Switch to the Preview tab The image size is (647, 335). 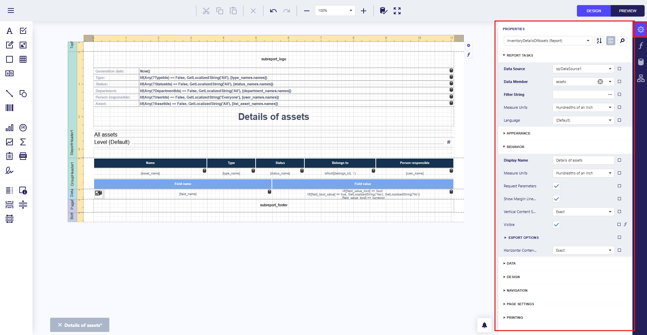pos(627,11)
